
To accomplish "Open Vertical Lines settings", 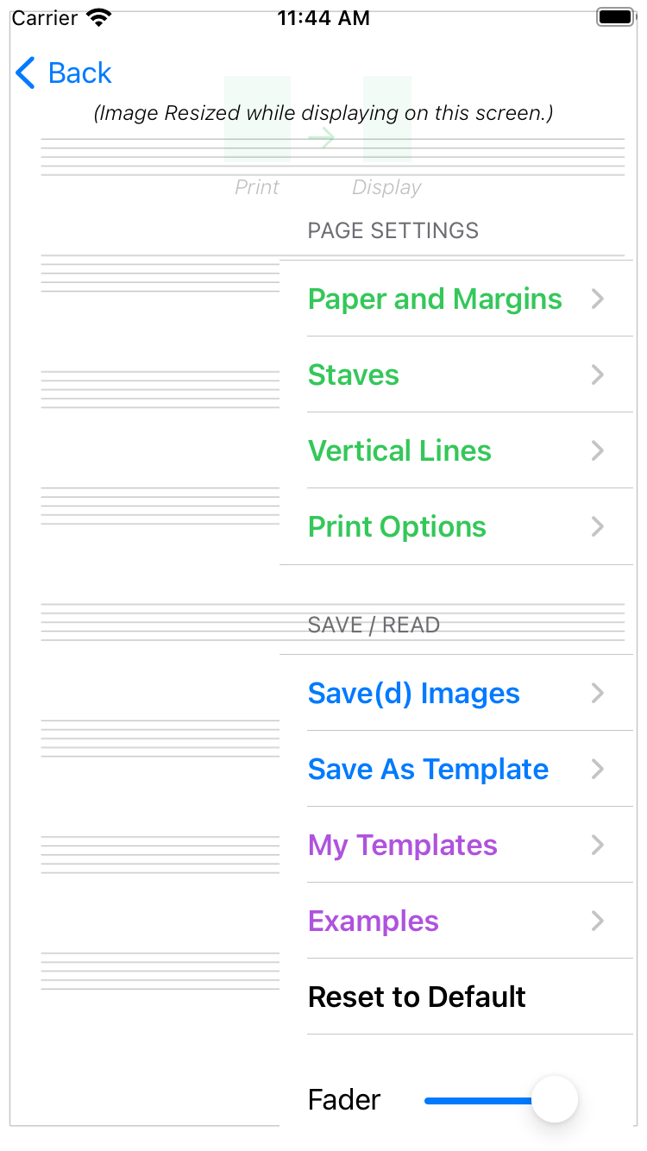I will point(456,451).
